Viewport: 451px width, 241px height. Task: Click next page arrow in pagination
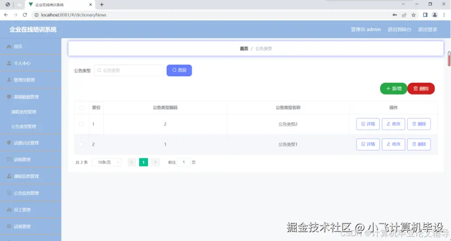click(155, 162)
